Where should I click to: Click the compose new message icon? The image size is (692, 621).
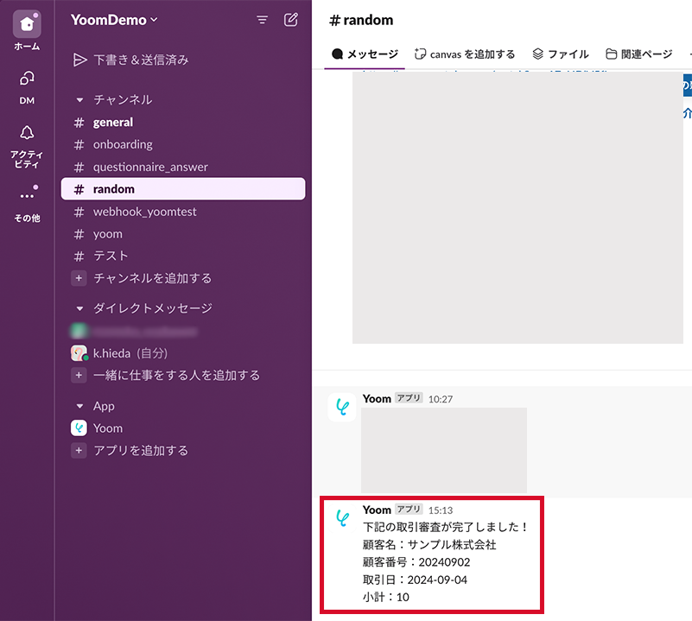pyautogui.click(x=291, y=20)
